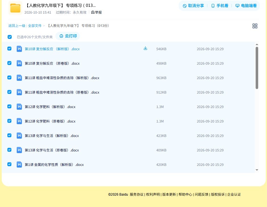The width and height of the screenshot is (267, 207).
Task: Switch to grid view layout icon
Action: coord(255,26)
